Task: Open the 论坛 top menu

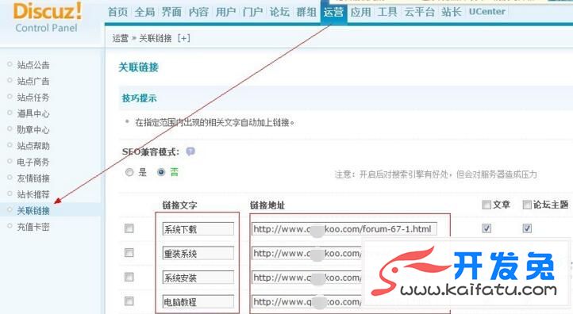Action: pyautogui.click(x=279, y=12)
